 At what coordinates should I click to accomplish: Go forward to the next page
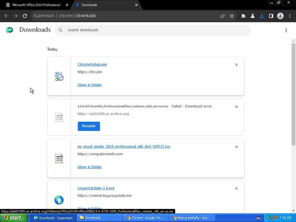coord(16,16)
